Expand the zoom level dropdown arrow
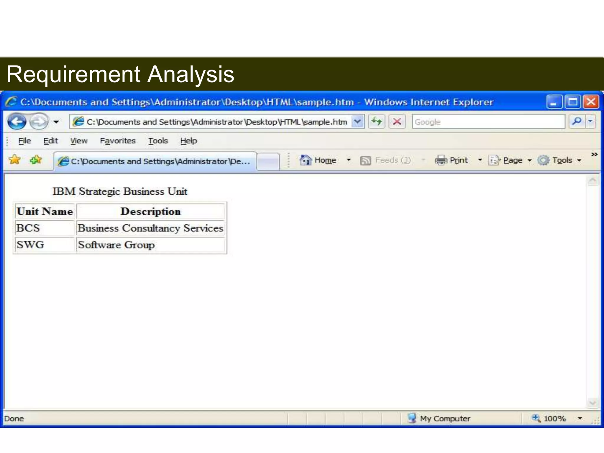Viewport: 604px width, 453px height. 580,418
